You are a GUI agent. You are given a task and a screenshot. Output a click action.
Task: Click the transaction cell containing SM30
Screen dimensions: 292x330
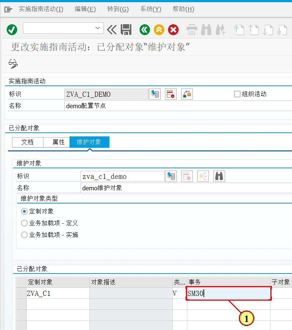click(x=229, y=293)
